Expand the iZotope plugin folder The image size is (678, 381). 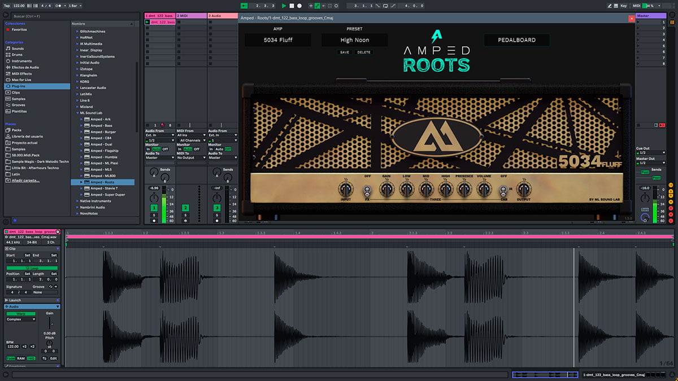(x=77, y=69)
